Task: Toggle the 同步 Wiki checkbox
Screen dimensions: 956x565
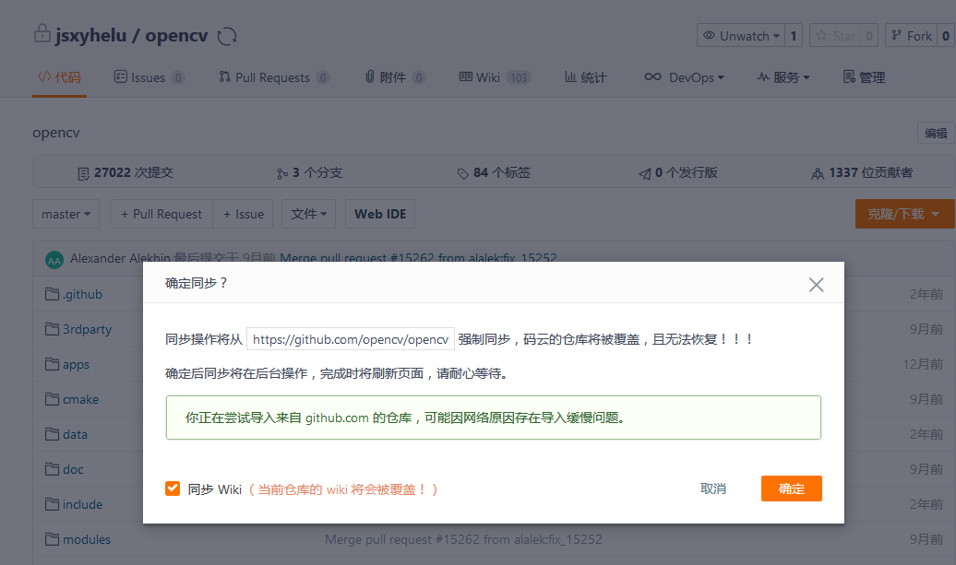Action: tap(173, 488)
